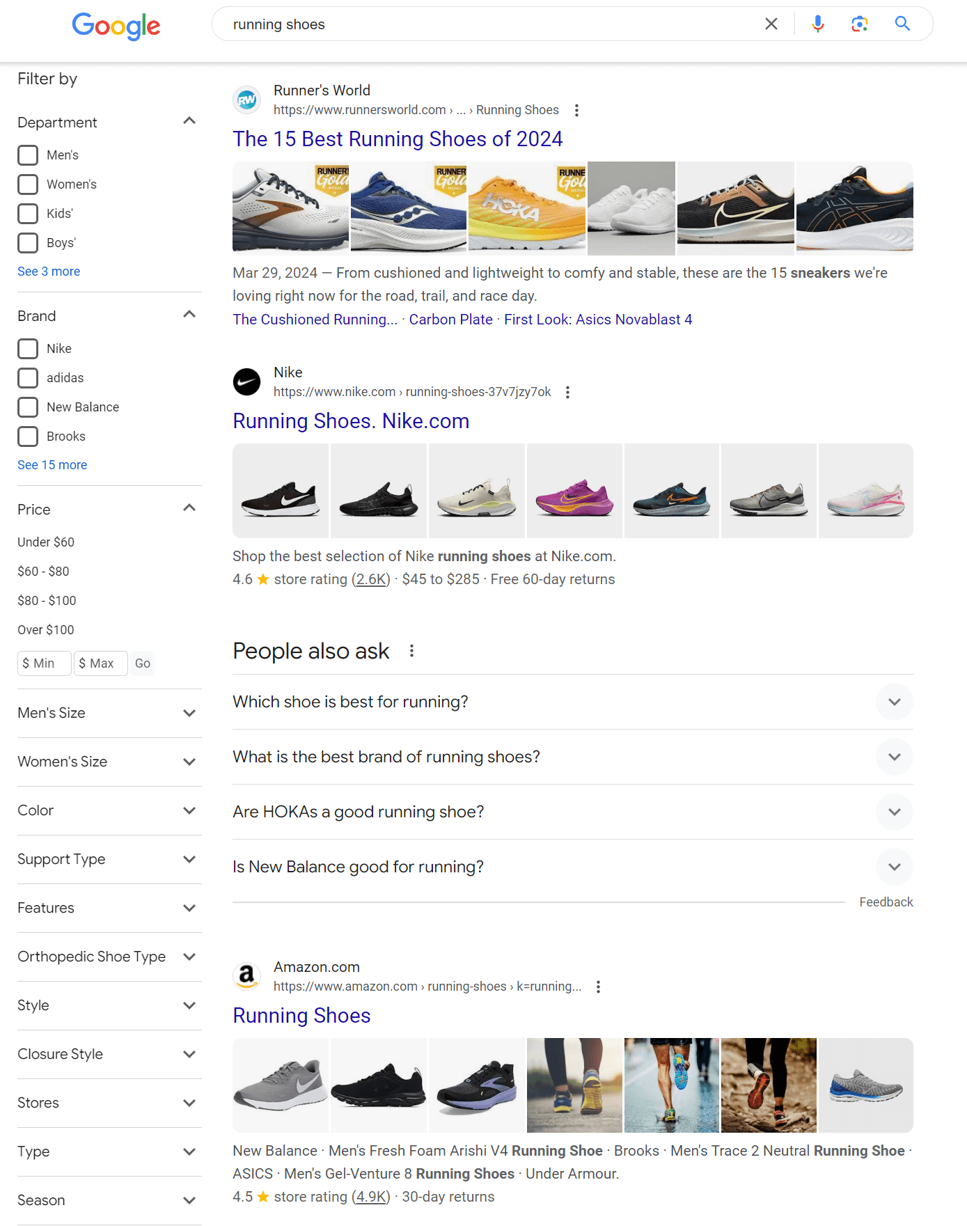Click the Runner's World RW favicon

click(246, 100)
